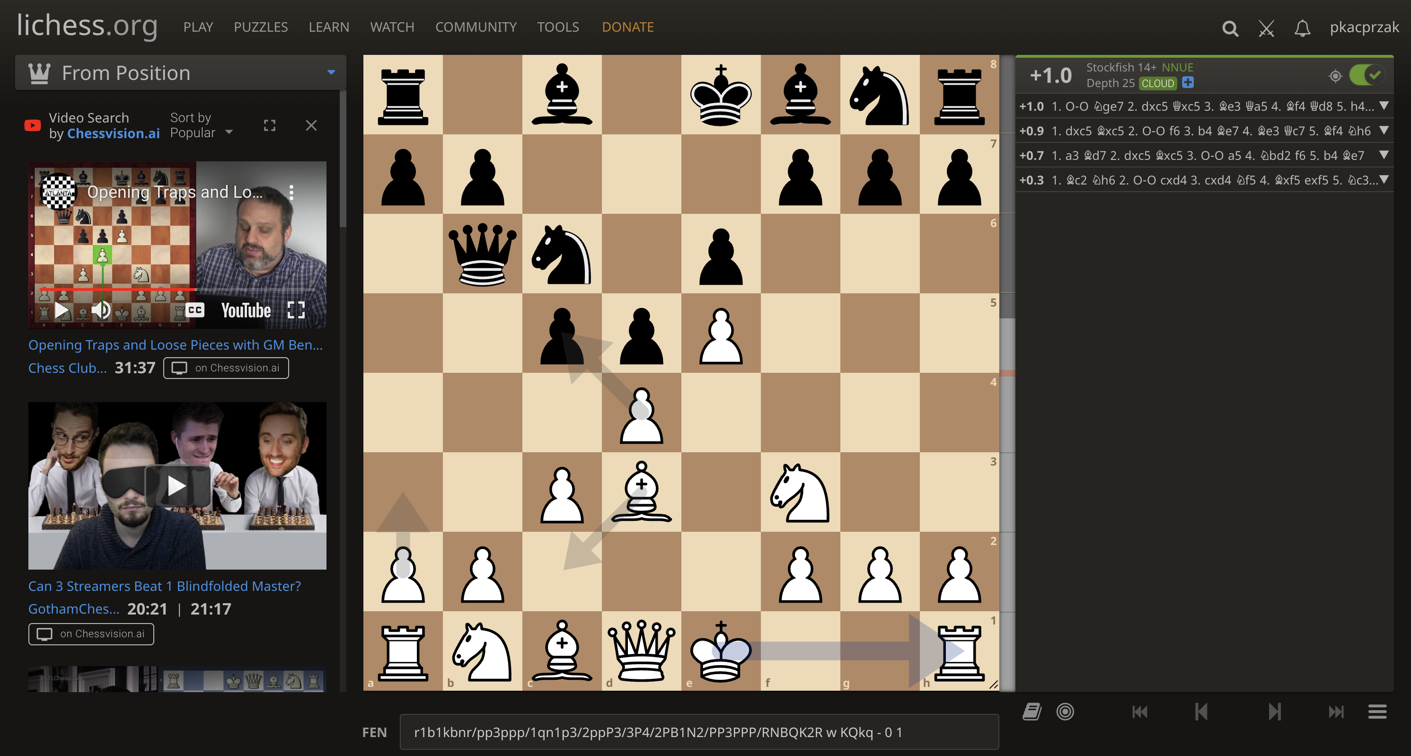Open the COMMUNITY menu item
1411x756 pixels.
476,26
